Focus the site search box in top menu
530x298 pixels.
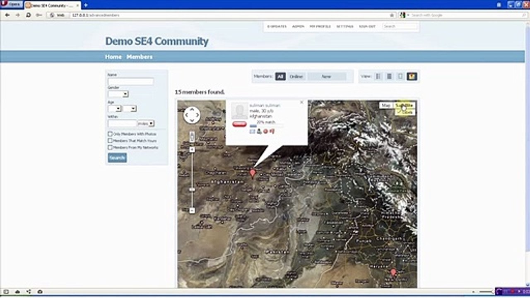400,26
